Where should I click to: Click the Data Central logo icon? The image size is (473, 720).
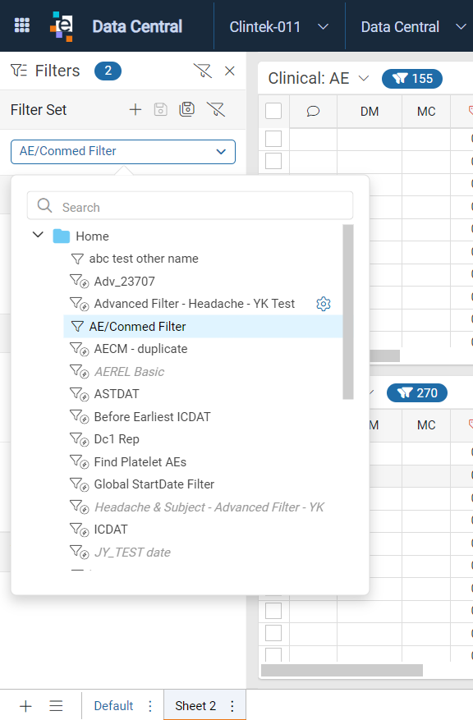pyautogui.click(x=62, y=26)
